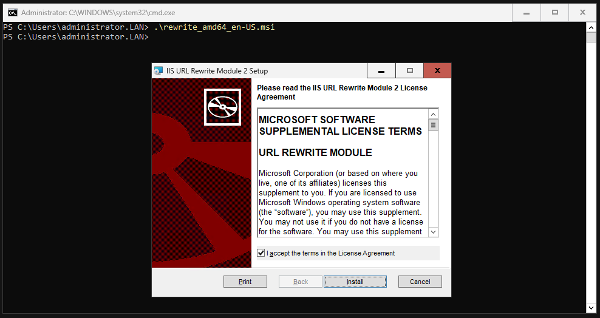Click 'MICROSOFT SOFTWARE SUPPLEMENTAL LICENSE TERMS' heading
This screenshot has width=600, height=318.
[341, 126]
